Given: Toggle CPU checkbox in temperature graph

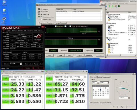Looking at the screenshot, I should point(65,26).
